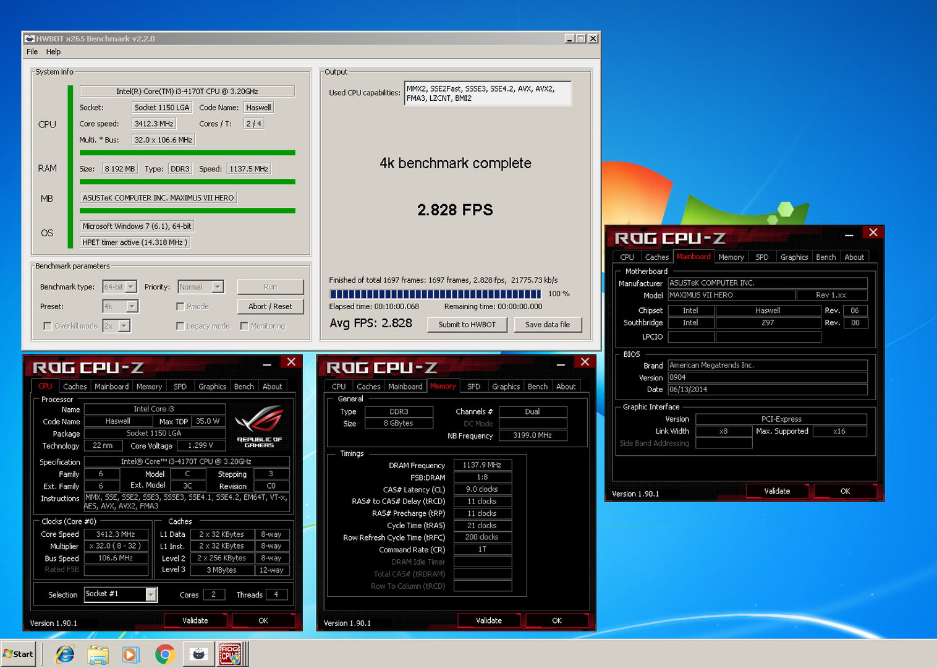Switch to ROG CPU-Z taskbar icon

tap(231, 654)
